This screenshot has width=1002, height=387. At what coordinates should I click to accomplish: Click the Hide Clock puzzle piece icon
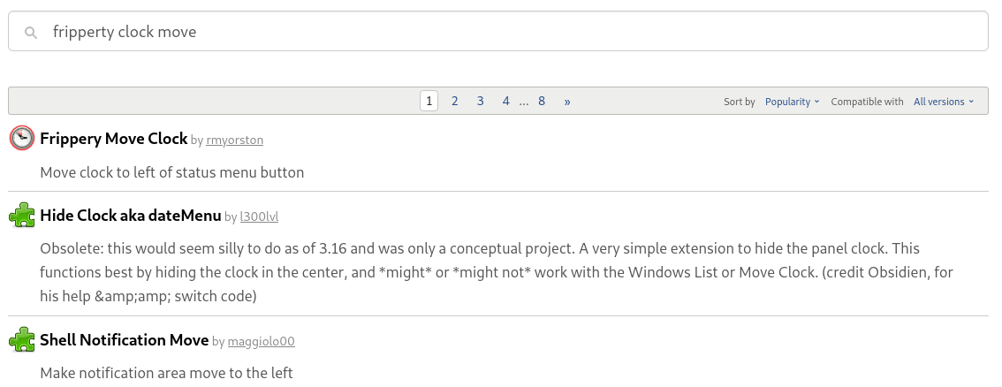[22, 216]
